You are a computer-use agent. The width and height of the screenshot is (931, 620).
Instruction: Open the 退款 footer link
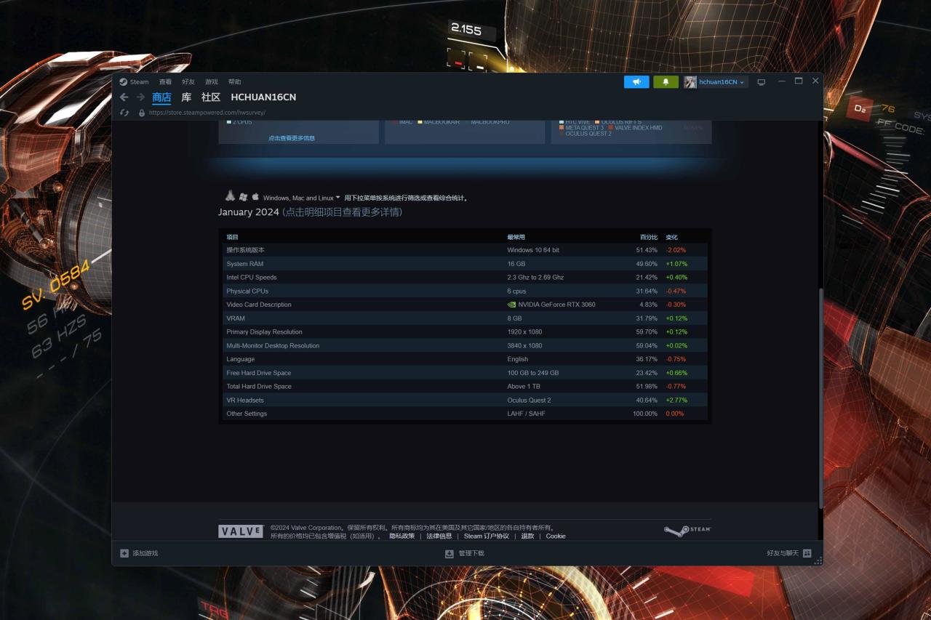pos(527,536)
